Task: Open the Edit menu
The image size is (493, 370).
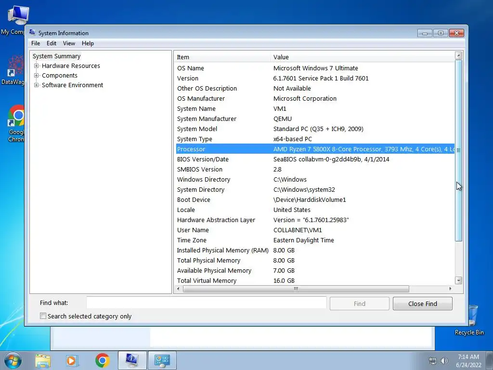Action: click(x=51, y=43)
